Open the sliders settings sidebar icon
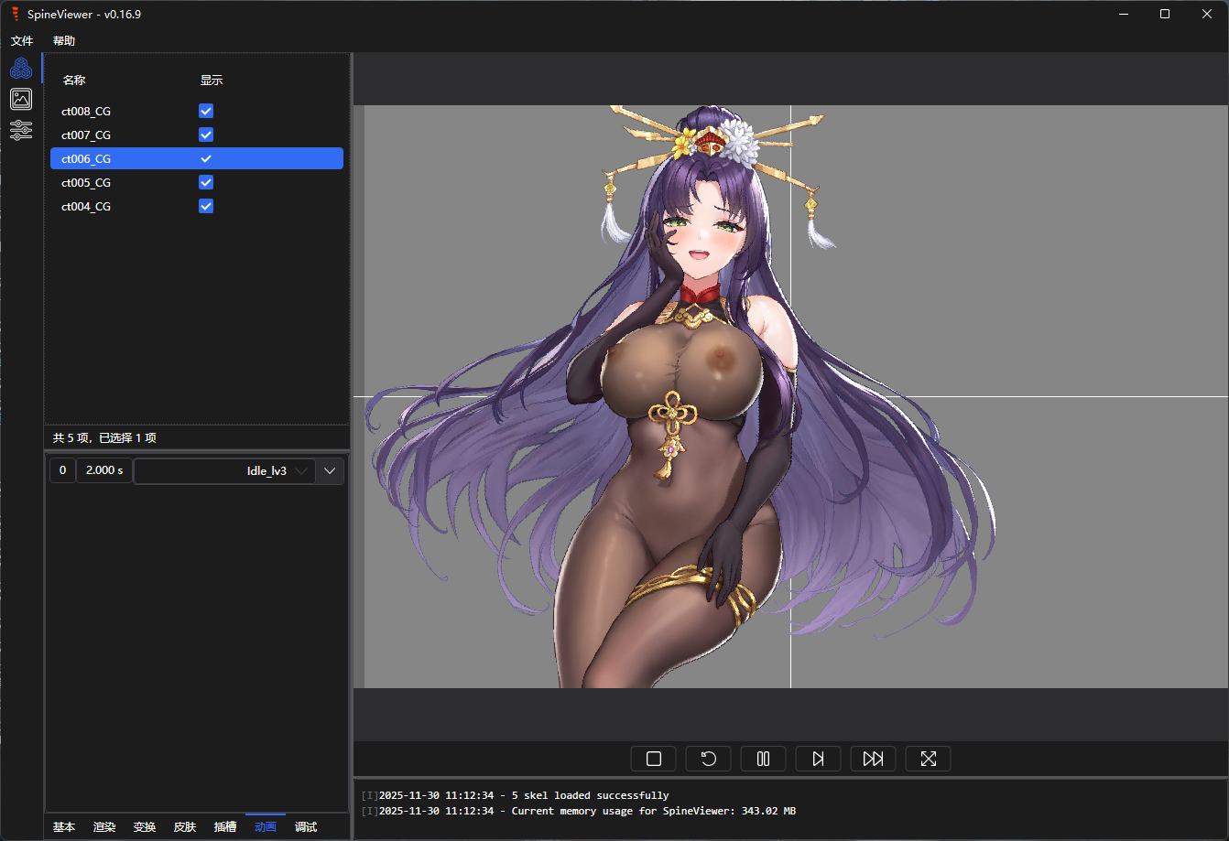 pos(21,130)
